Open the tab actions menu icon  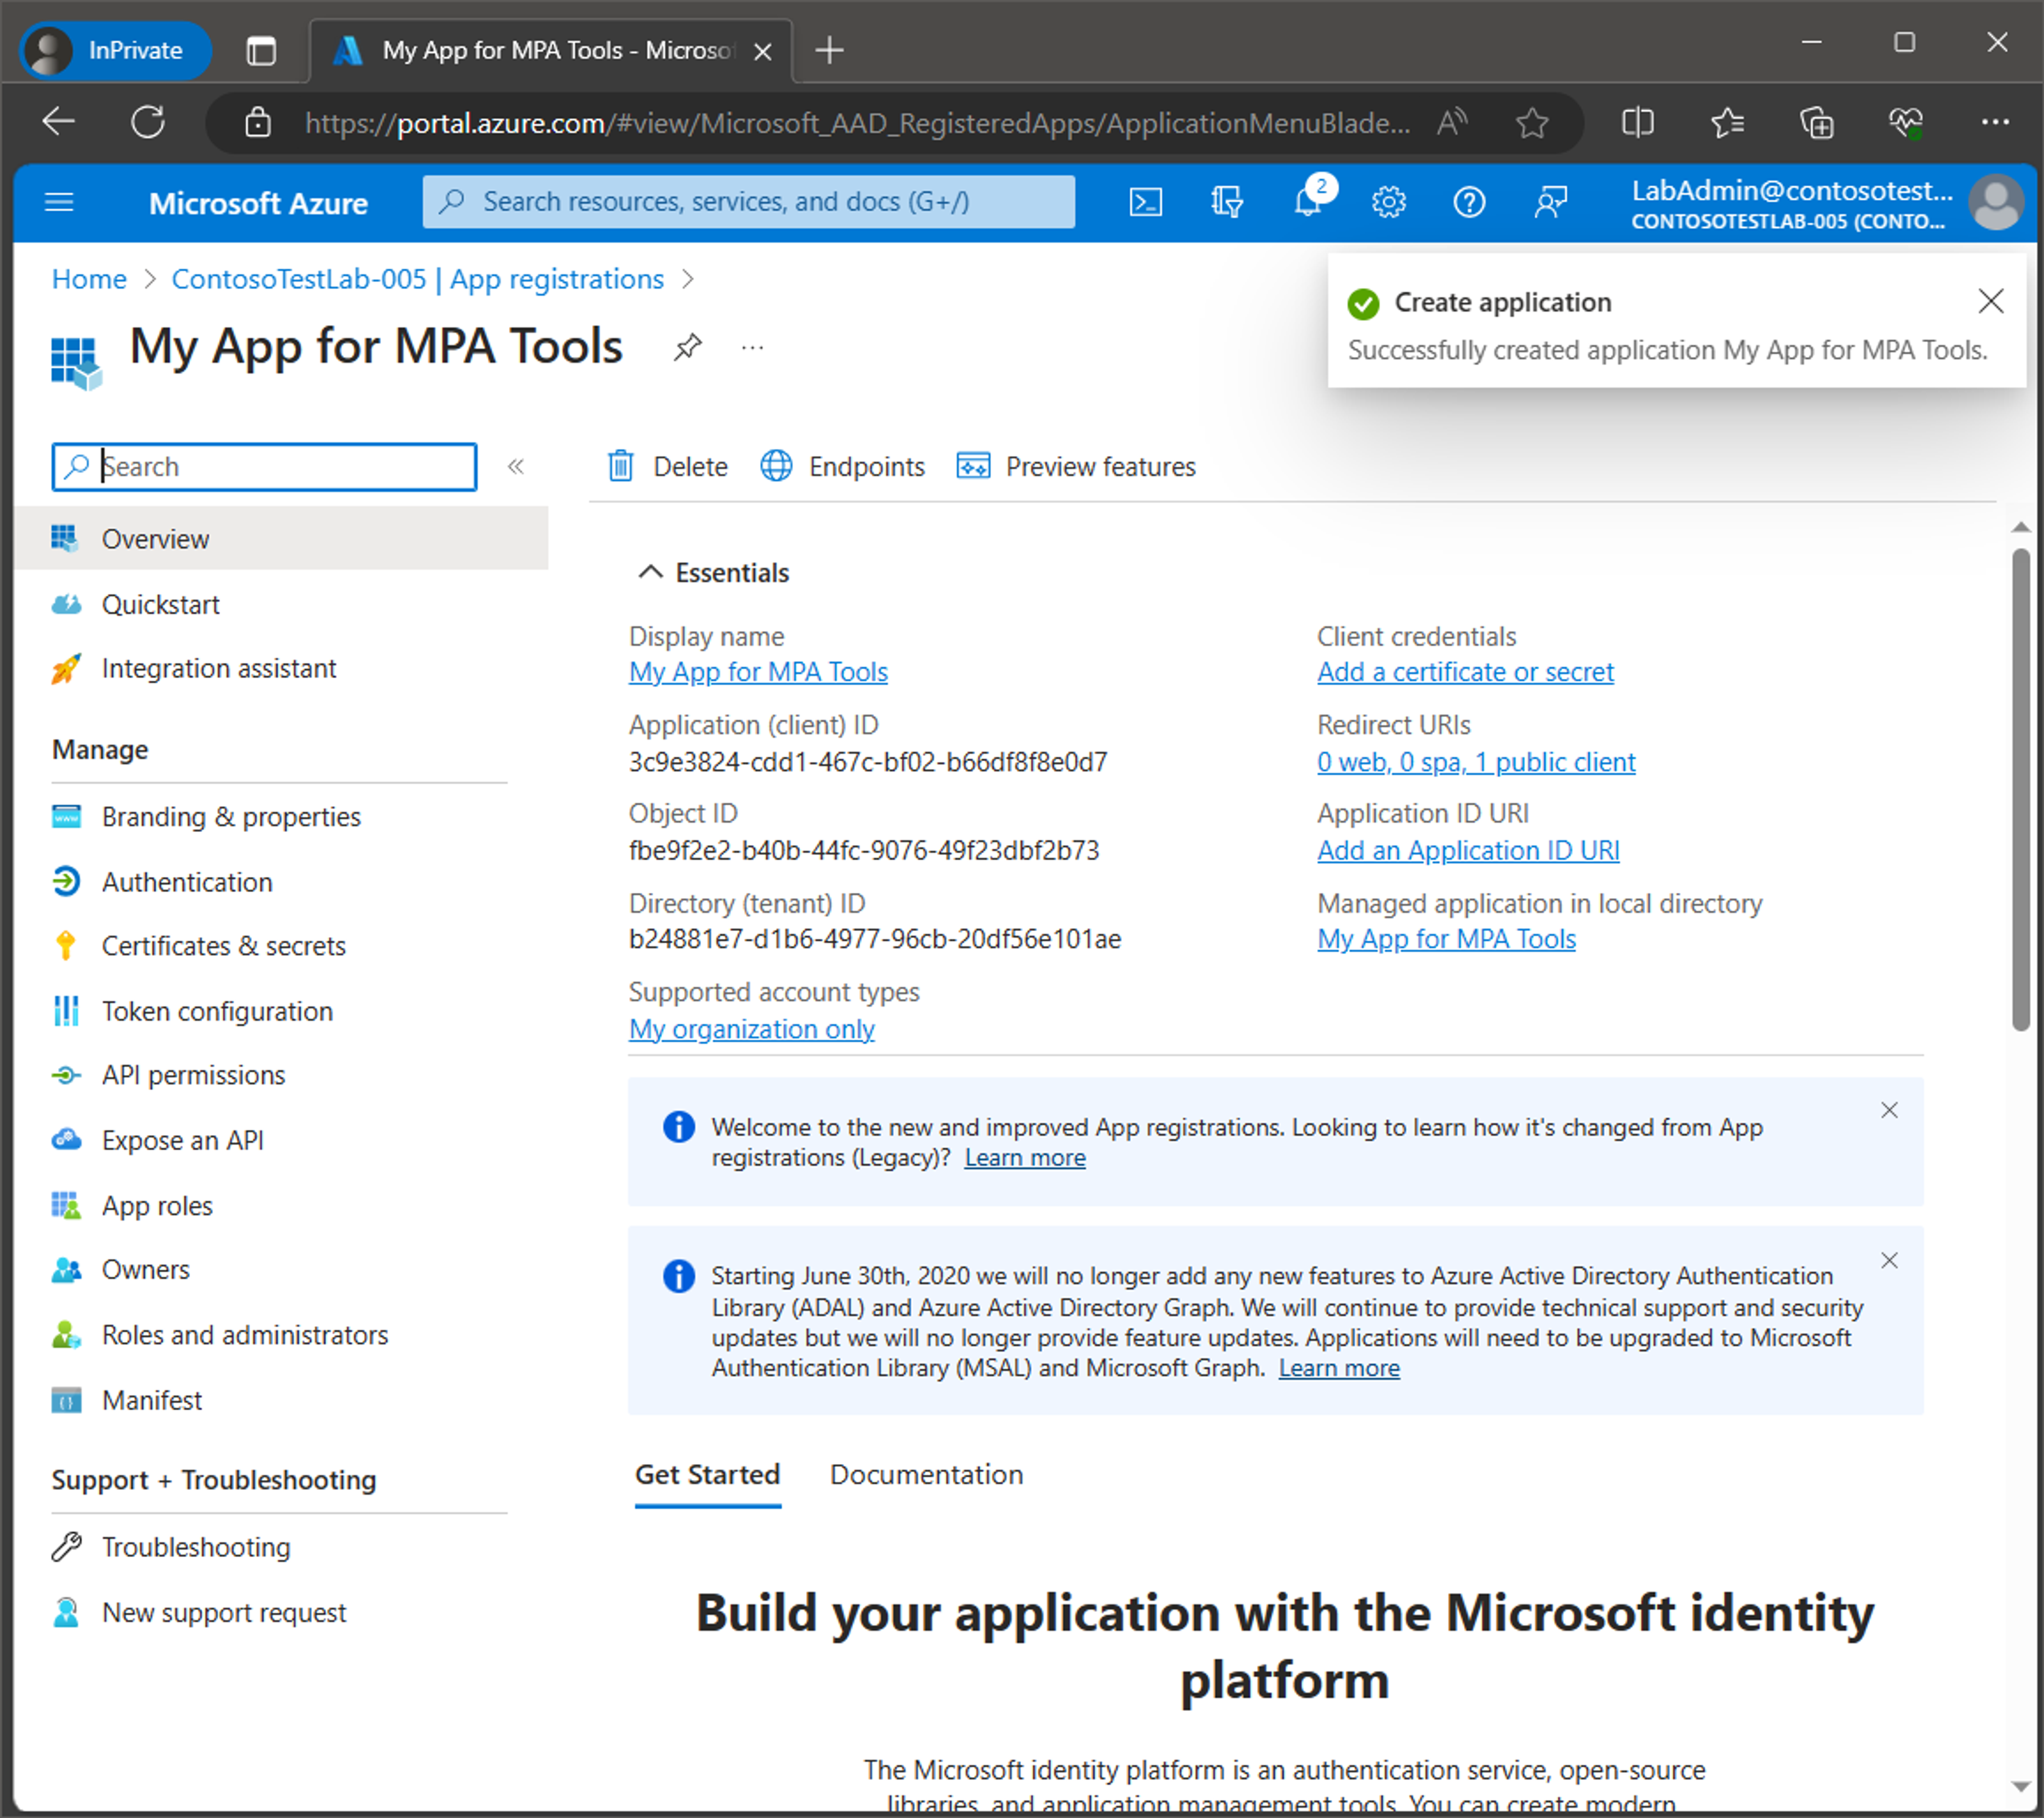point(261,50)
